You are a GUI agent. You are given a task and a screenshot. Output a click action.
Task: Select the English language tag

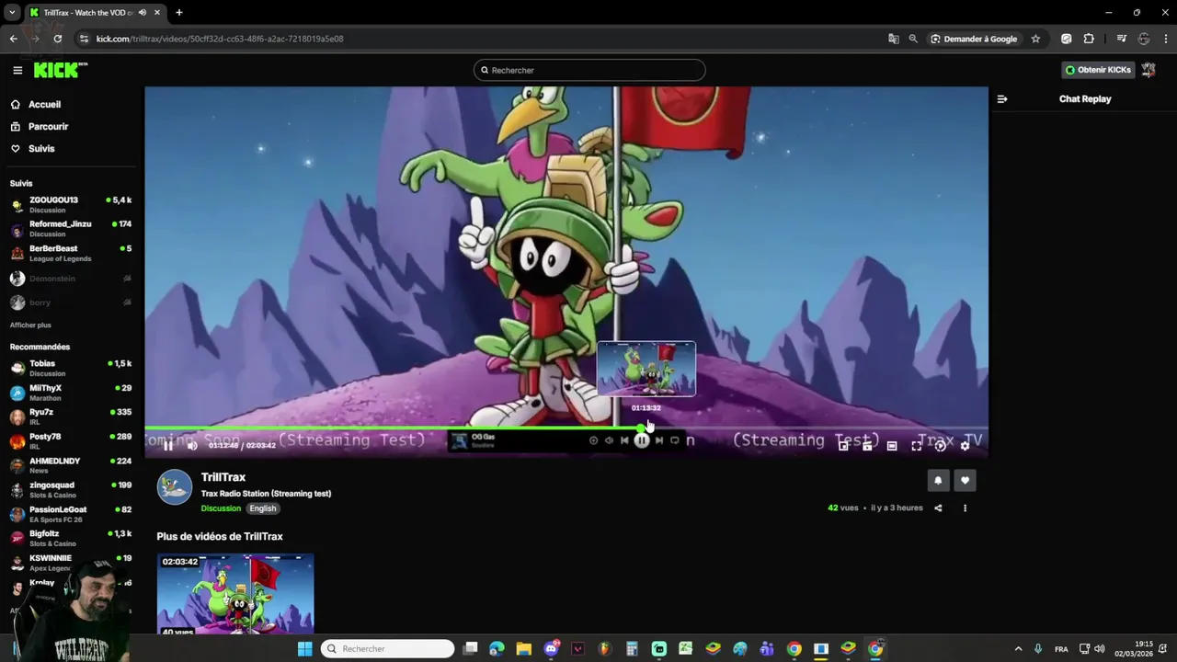[262, 508]
